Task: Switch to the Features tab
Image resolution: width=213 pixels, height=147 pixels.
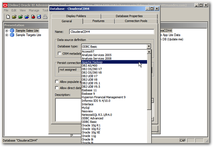Action: coord(98,21)
